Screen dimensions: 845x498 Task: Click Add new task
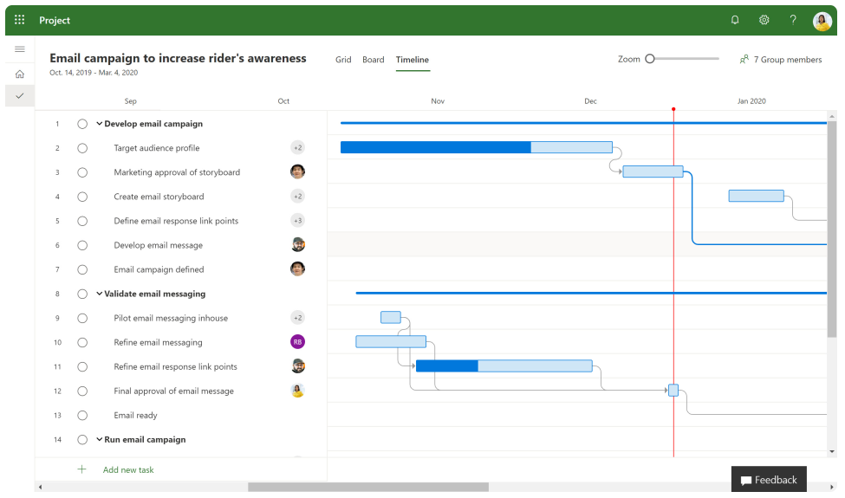click(x=128, y=470)
